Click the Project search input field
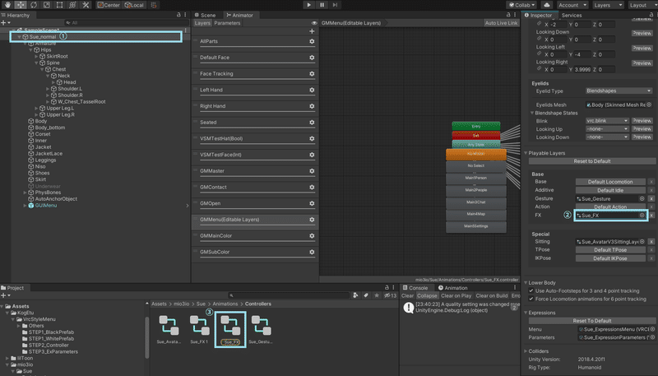658x376 pixels. (x=289, y=295)
